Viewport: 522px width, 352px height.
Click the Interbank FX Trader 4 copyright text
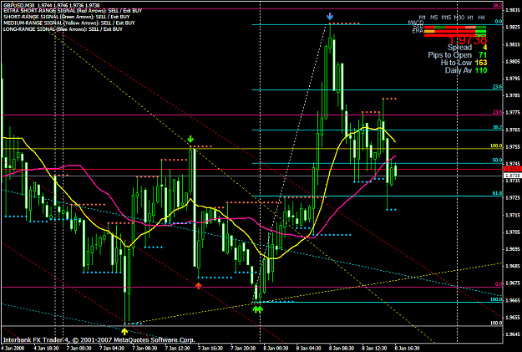[x=99, y=340]
